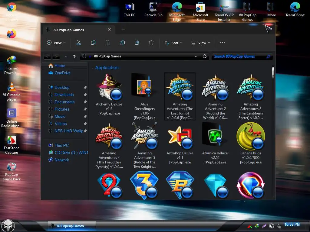The image size is (310, 232).
Task: Select Network in navigation pane
Action: coord(65,160)
